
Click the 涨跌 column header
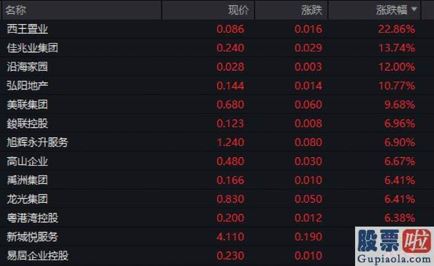[x=312, y=11]
